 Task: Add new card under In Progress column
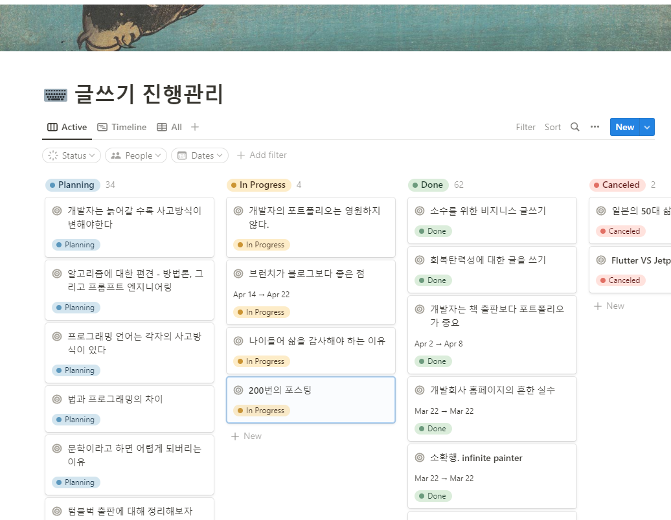point(247,436)
